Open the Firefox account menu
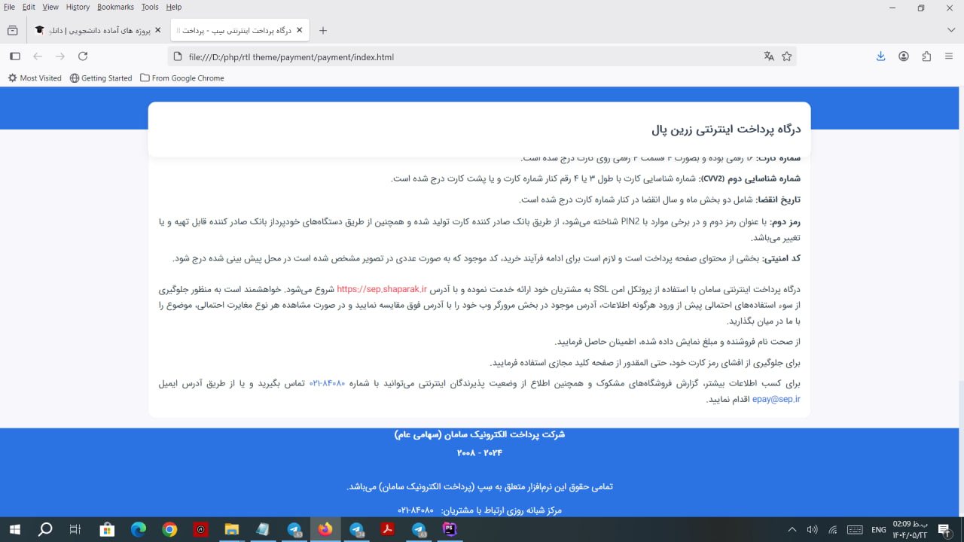 904,56
